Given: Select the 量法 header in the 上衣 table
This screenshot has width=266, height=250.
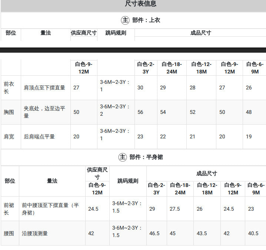Looking at the screenshot, I should point(46,33).
